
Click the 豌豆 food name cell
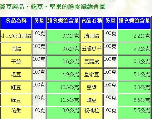pyautogui.click(x=91, y=100)
